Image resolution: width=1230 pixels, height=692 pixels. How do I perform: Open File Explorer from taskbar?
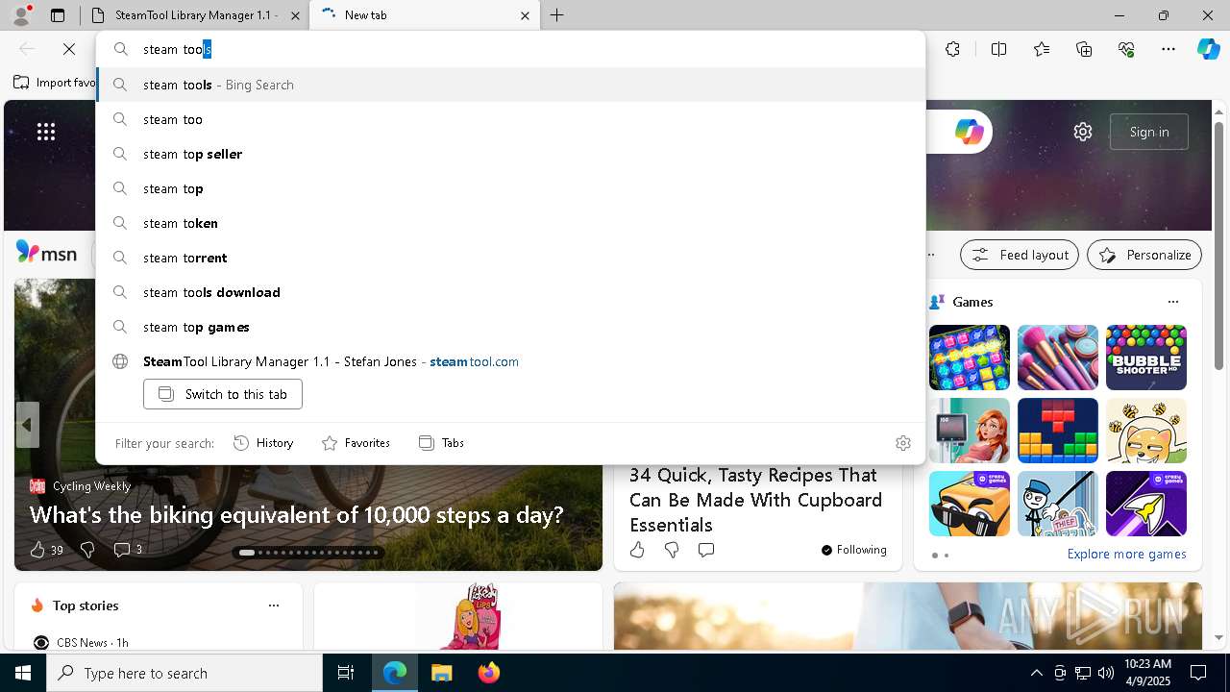[441, 673]
